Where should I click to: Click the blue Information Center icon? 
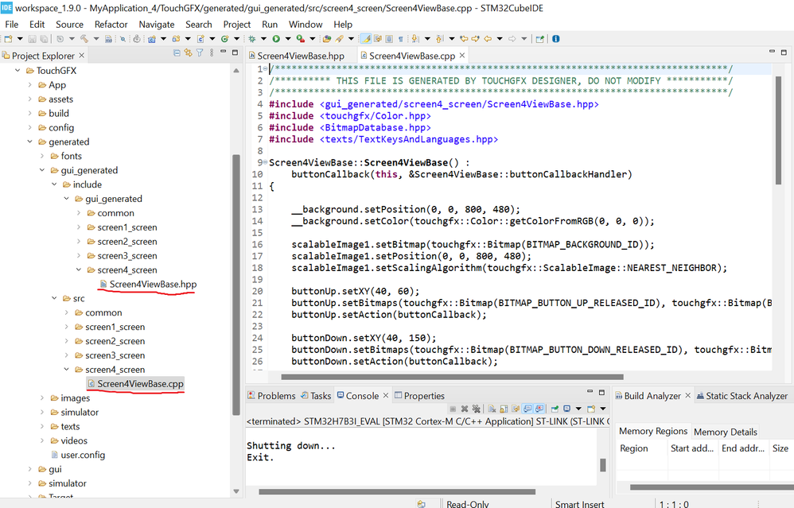tap(555, 38)
